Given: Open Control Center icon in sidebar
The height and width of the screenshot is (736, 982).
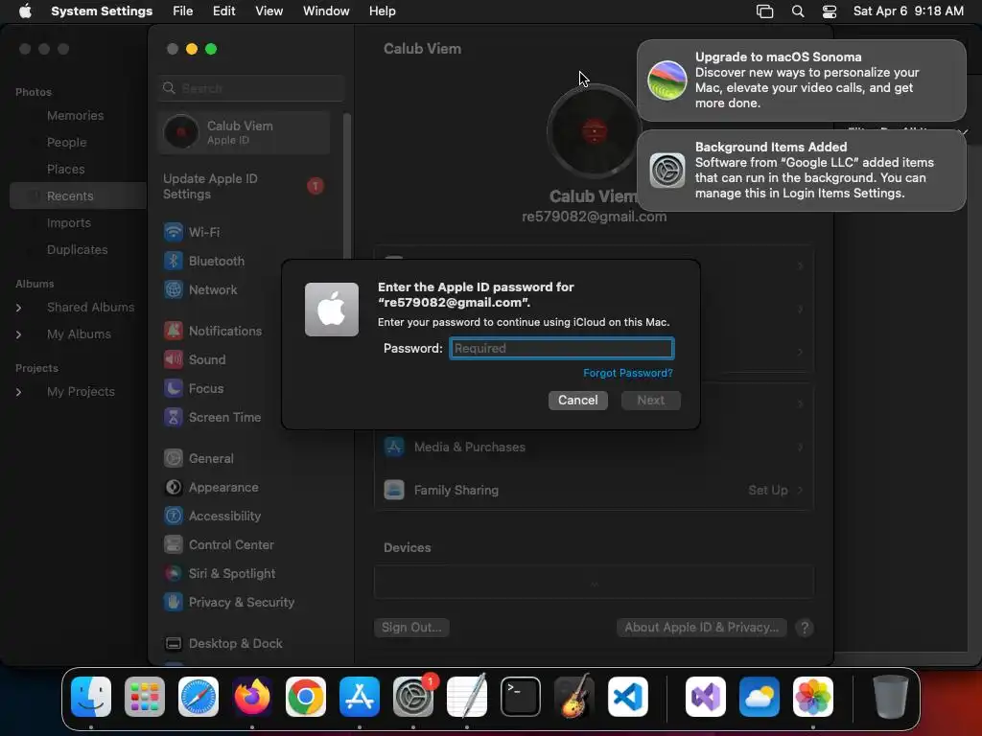Looking at the screenshot, I should point(173,545).
